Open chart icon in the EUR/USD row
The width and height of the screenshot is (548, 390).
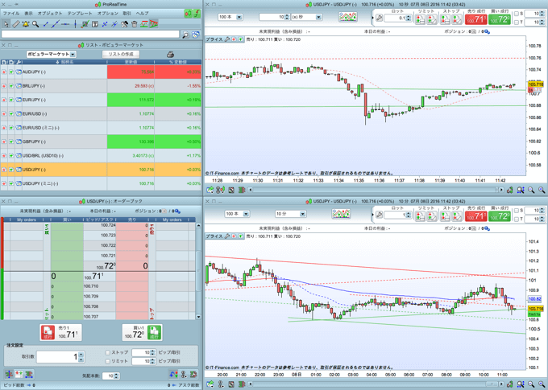(19, 113)
